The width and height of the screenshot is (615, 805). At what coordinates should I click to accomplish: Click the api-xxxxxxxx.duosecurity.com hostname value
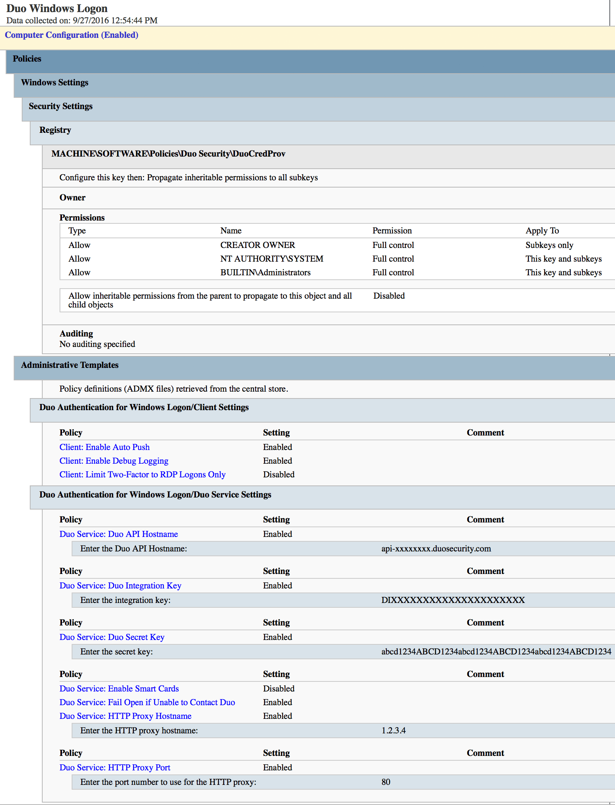436,549
